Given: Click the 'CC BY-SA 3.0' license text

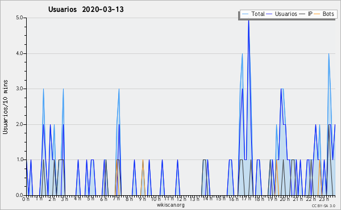Looking at the screenshot, I should click(323, 205).
